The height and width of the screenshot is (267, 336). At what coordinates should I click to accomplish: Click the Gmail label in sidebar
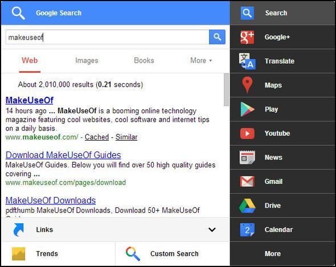pyautogui.click(x=273, y=182)
